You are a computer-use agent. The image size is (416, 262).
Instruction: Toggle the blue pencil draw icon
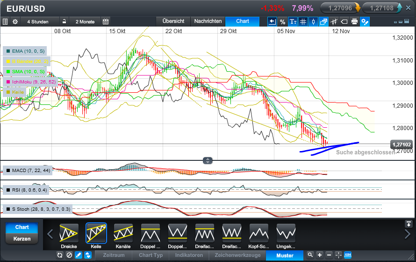(79, 255)
